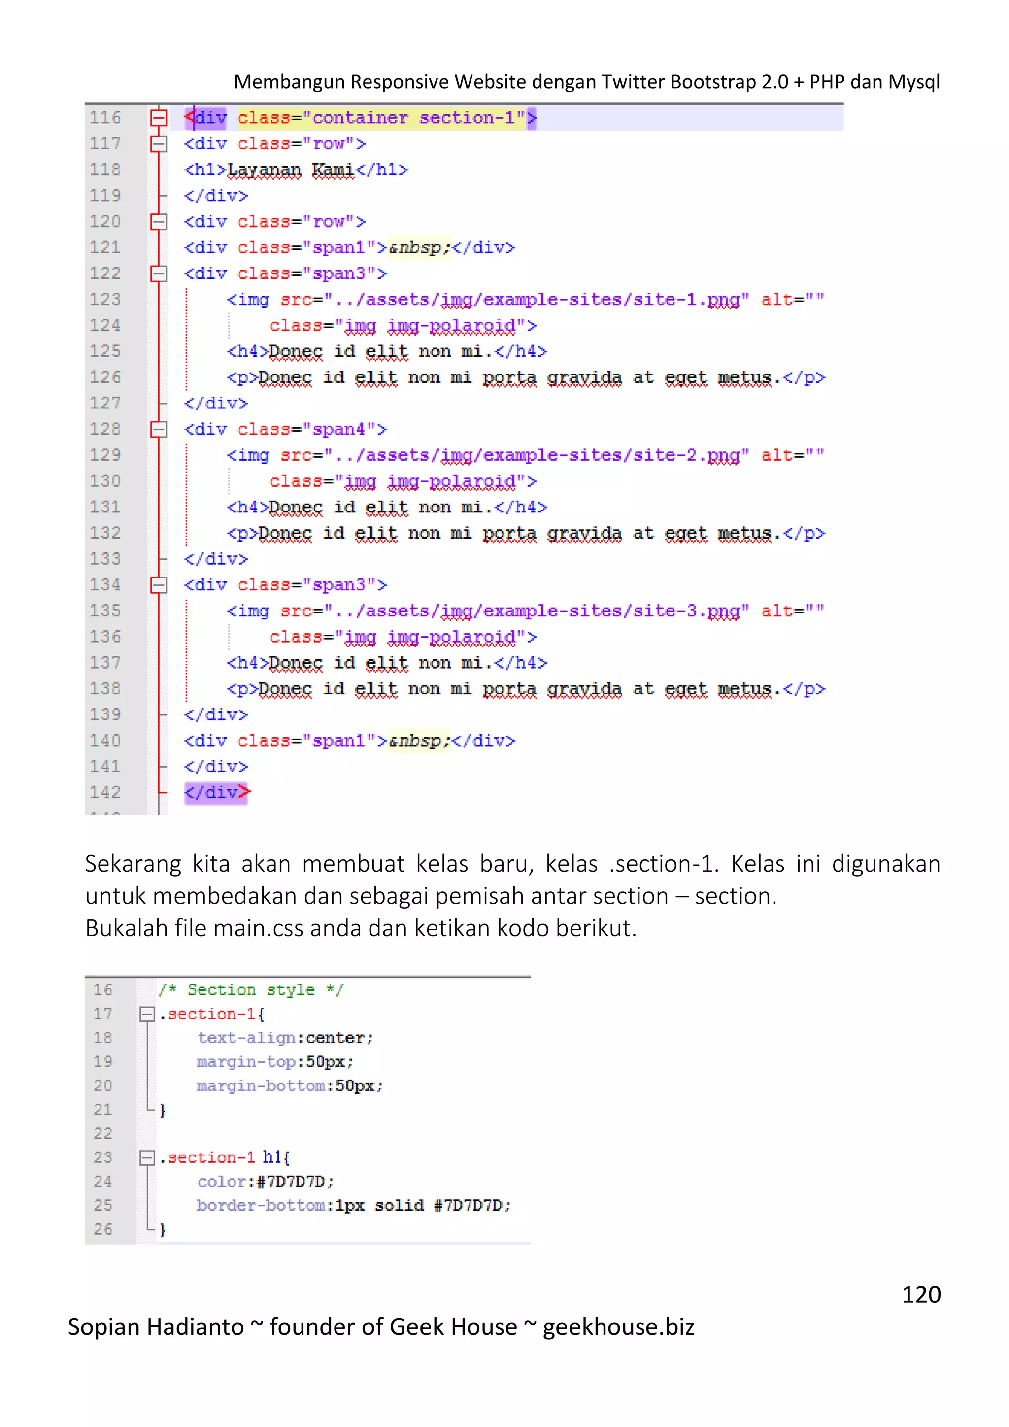The height and width of the screenshot is (1427, 1009).
Task: Click h4 text on line 137
Action: [381, 663]
